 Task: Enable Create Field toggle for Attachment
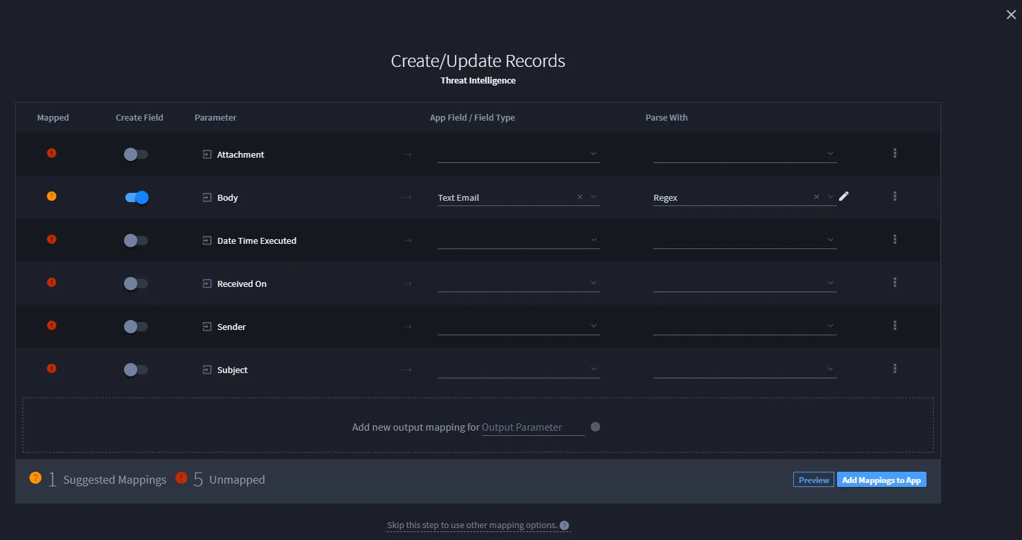(x=136, y=154)
